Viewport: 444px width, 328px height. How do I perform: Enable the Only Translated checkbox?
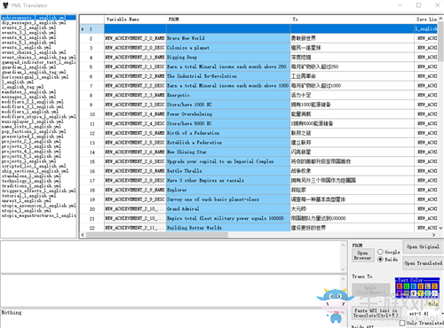pos(402,323)
